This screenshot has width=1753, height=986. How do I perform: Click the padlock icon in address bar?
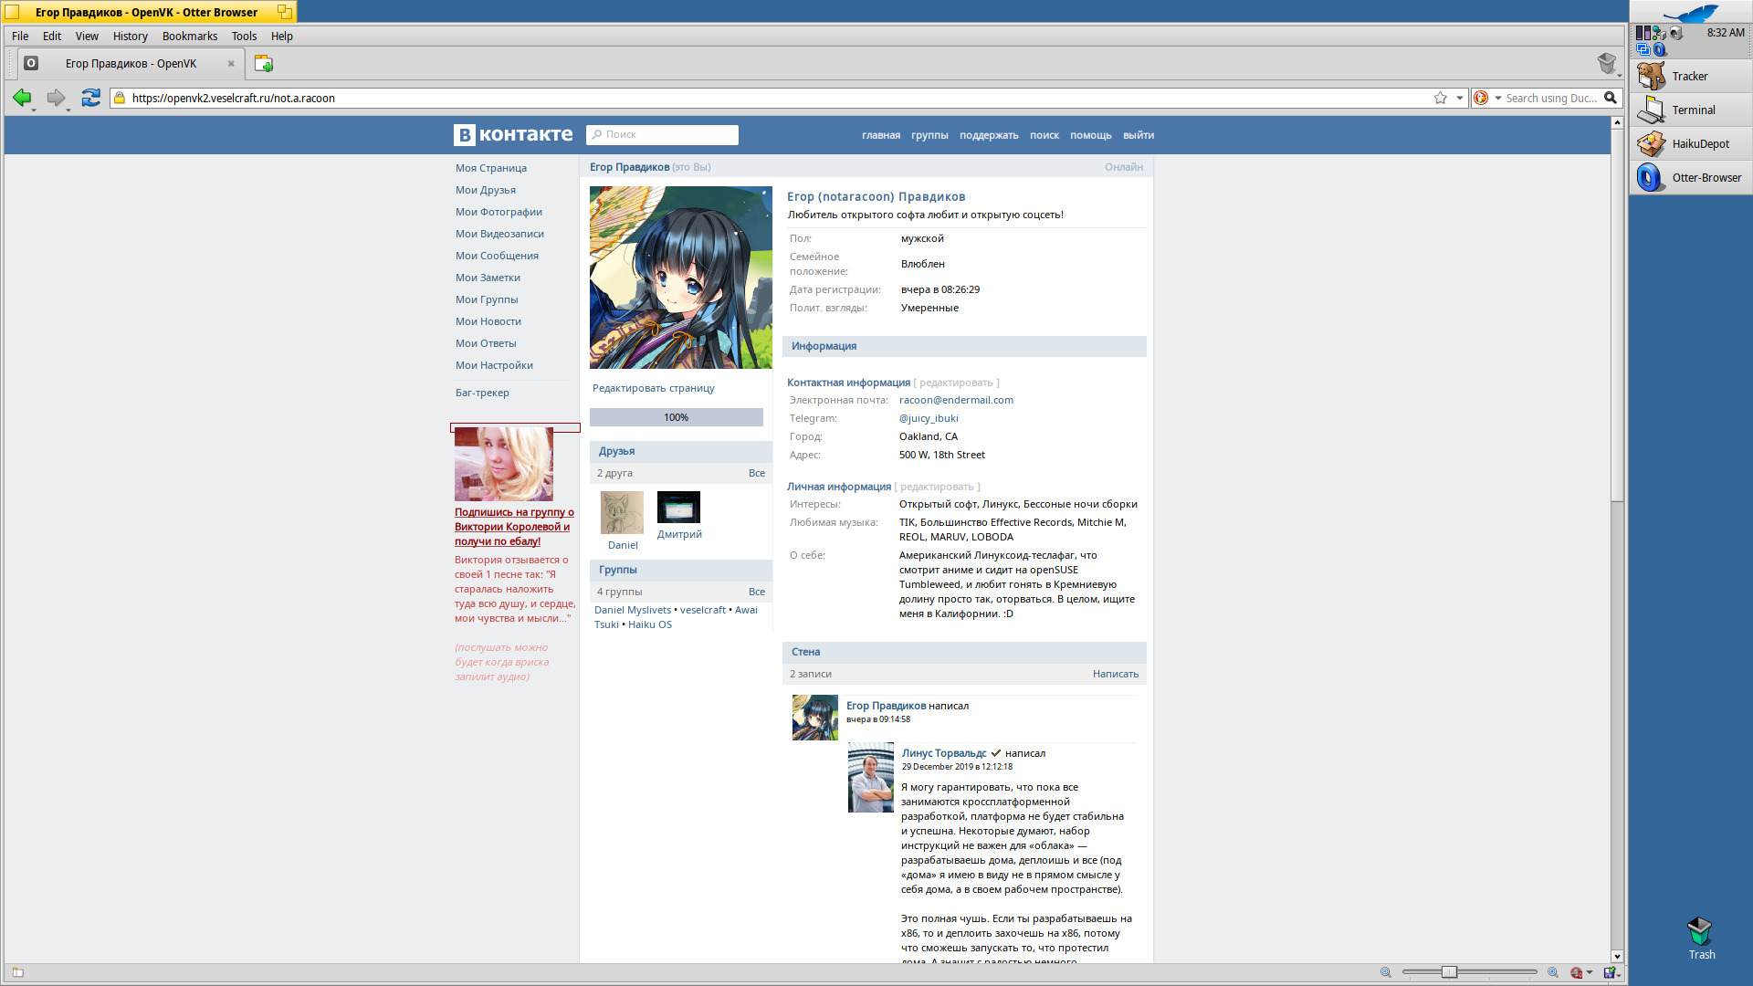click(120, 98)
